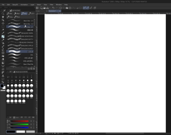Viewport: 171px width, 135px height.
Task: Toggle Snap to Ruler
Action: coord(84,8)
